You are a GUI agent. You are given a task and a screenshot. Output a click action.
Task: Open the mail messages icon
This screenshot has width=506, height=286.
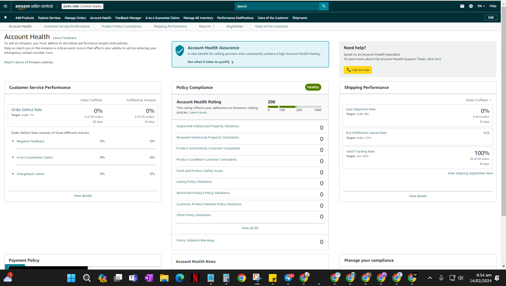click(462, 6)
